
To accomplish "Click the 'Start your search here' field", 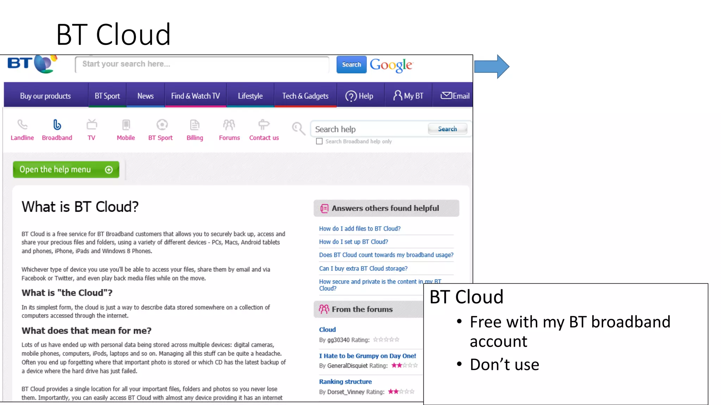I will click(x=202, y=64).
